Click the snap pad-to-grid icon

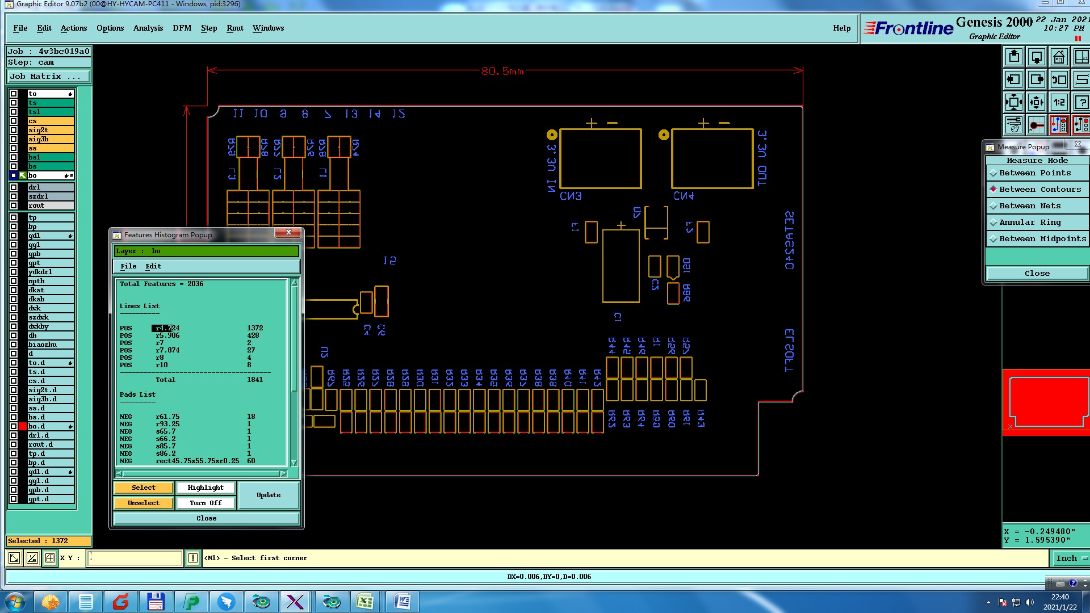(1037, 125)
